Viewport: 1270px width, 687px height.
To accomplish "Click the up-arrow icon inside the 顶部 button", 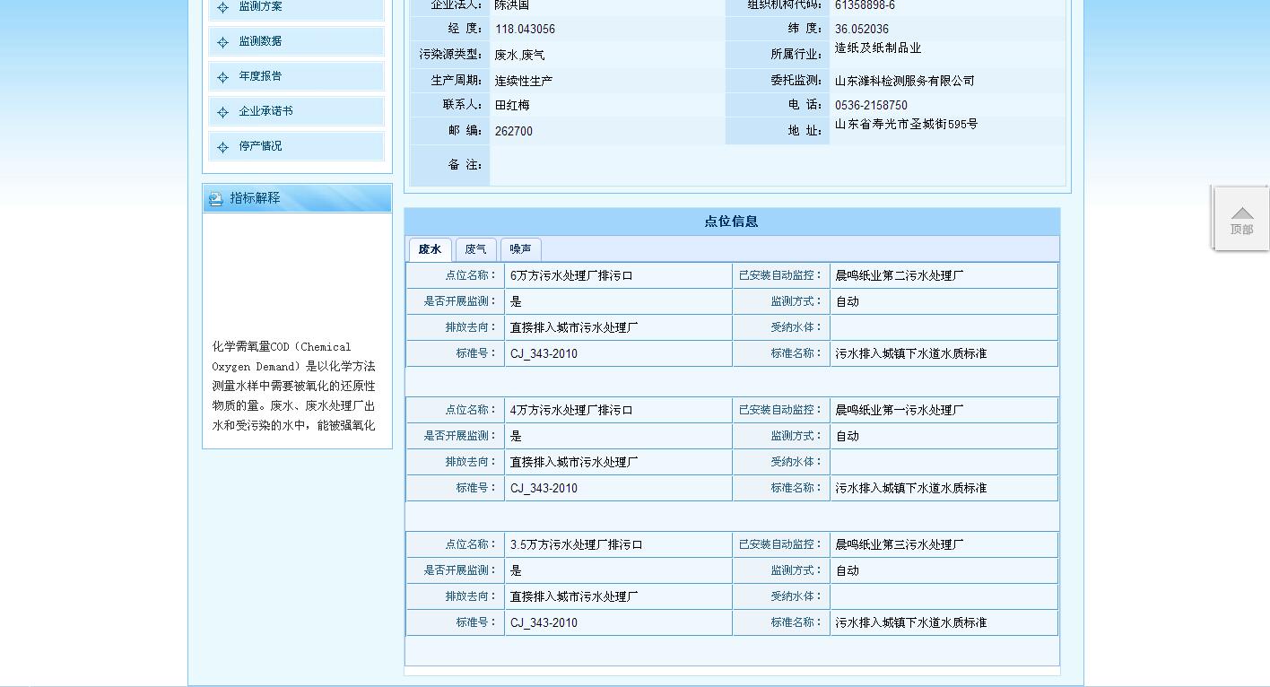I will click(x=1241, y=213).
